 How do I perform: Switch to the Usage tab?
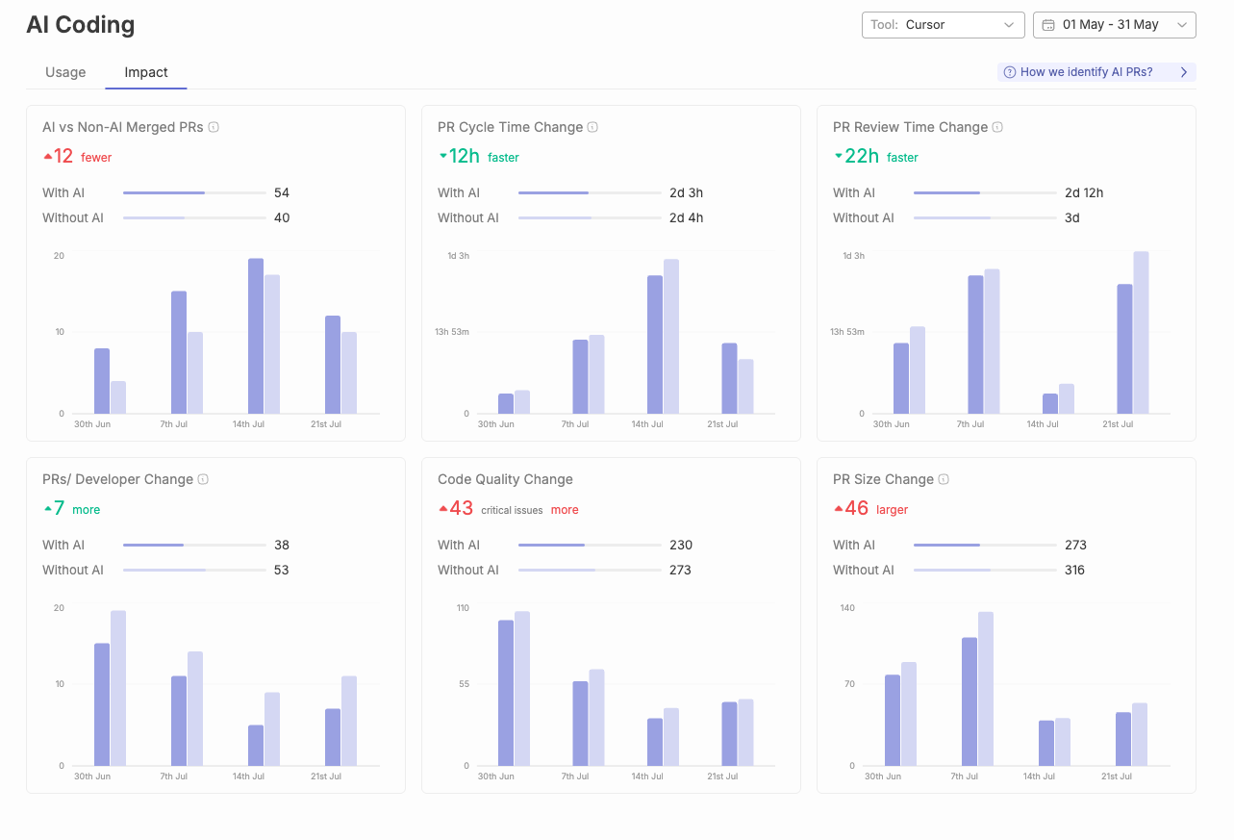tap(65, 72)
